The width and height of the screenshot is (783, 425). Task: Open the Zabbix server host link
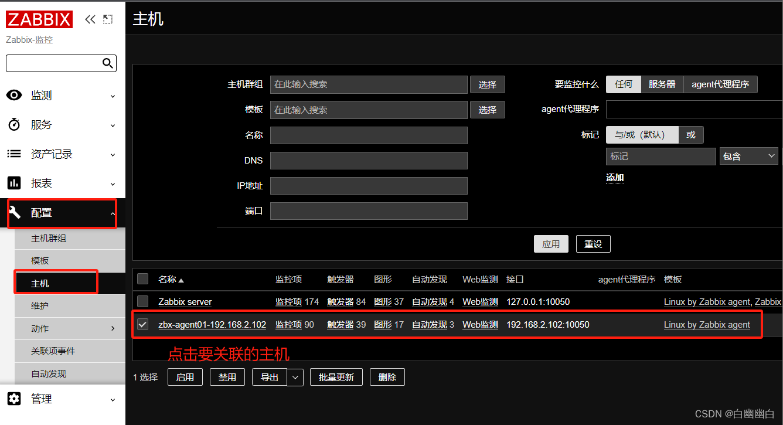[x=185, y=302]
